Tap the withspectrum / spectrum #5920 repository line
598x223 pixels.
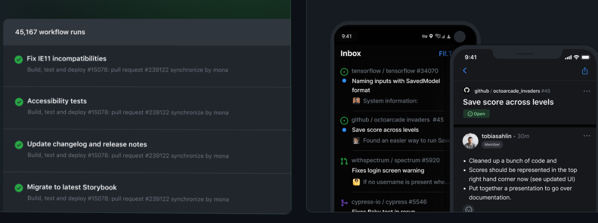coord(396,160)
